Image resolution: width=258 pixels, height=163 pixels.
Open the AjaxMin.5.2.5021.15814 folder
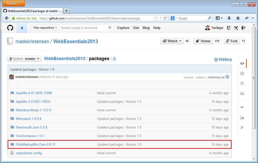click(33, 102)
